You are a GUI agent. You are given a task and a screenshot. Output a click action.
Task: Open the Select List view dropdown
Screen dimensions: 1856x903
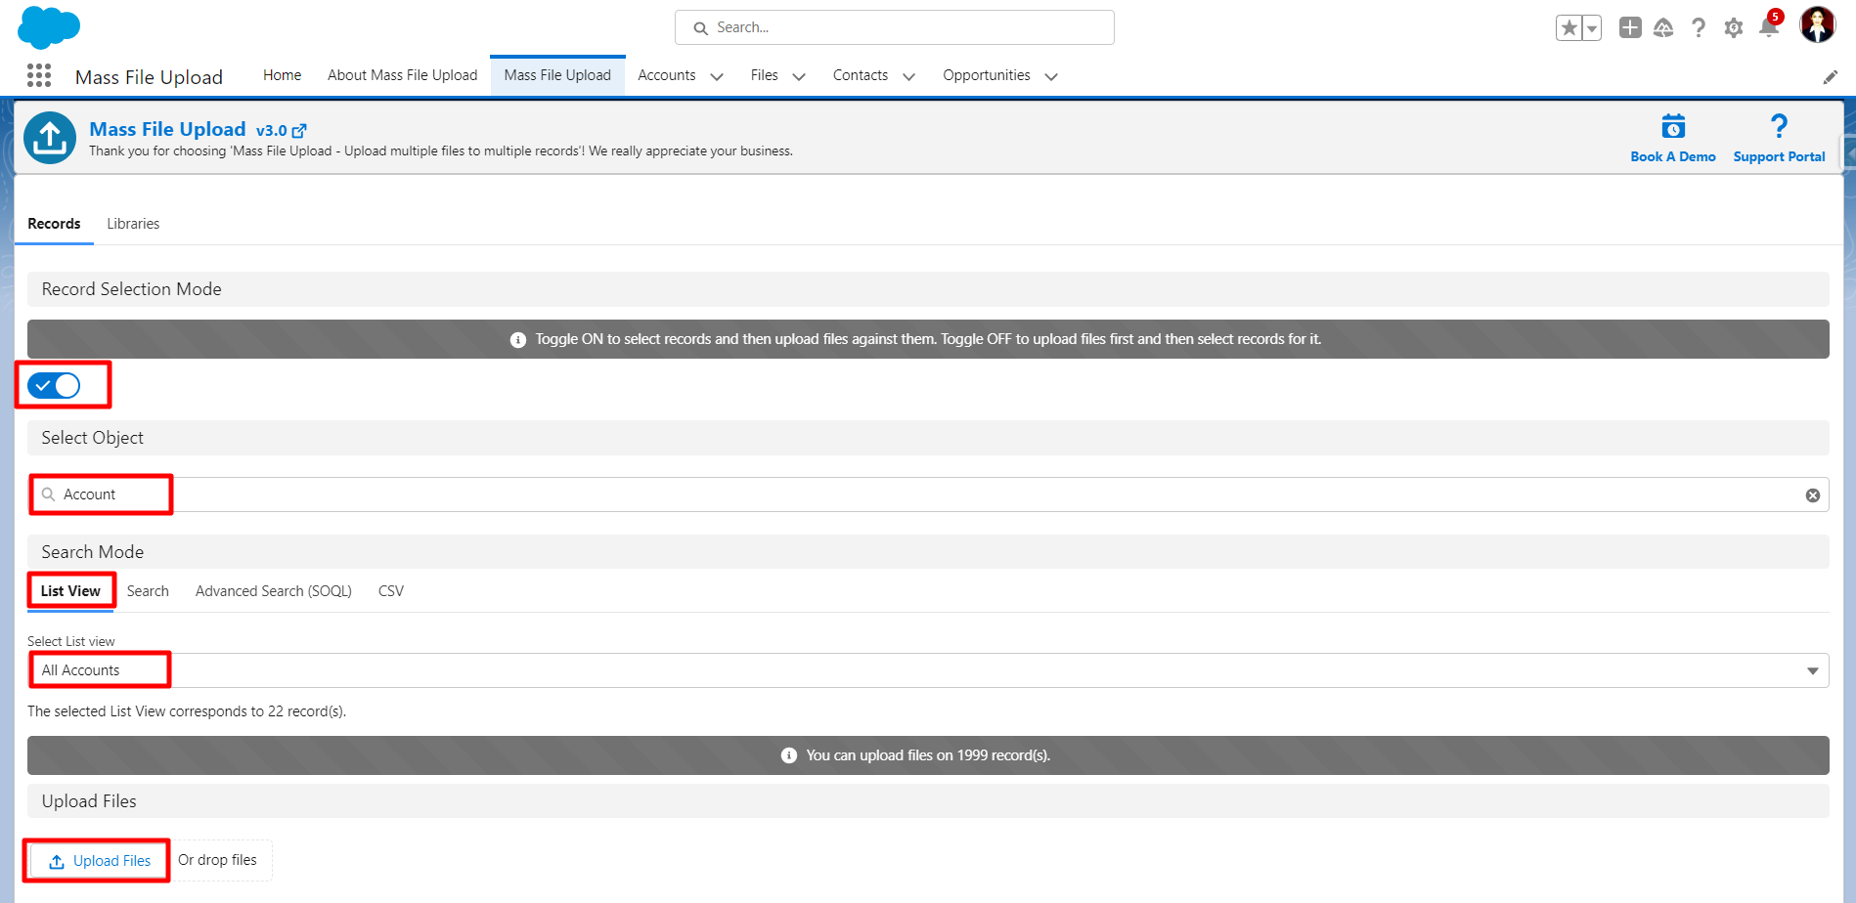pos(928,670)
